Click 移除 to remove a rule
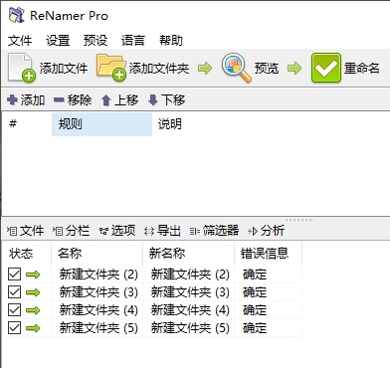390x368 pixels. point(73,99)
